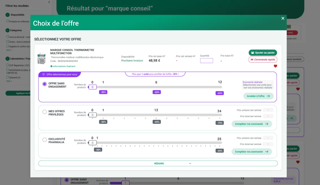The width and height of the screenshot is (320, 185).
Task: Click the fast-forward icon in Commande rapide
Action: click(x=252, y=60)
